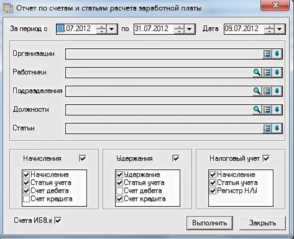The image size is (294, 239).
Task: Open calendar dropdown for Дата field
Action: pos(280,29)
